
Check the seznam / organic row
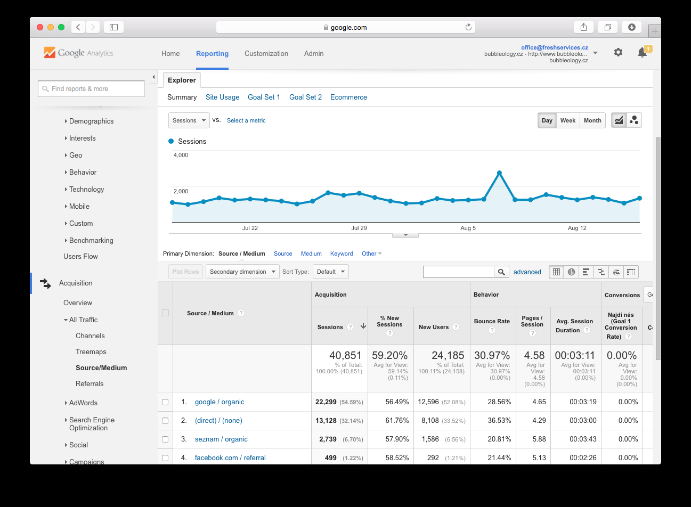coord(165,439)
